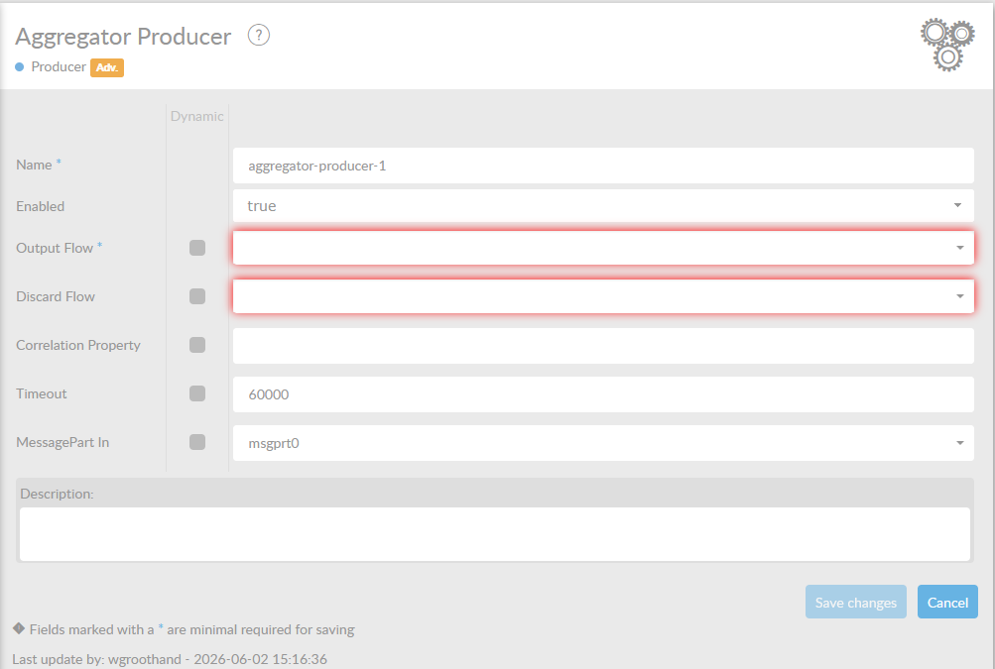The width and height of the screenshot is (995, 669).
Task: Click the Correlation Property text field
Action: point(603,346)
